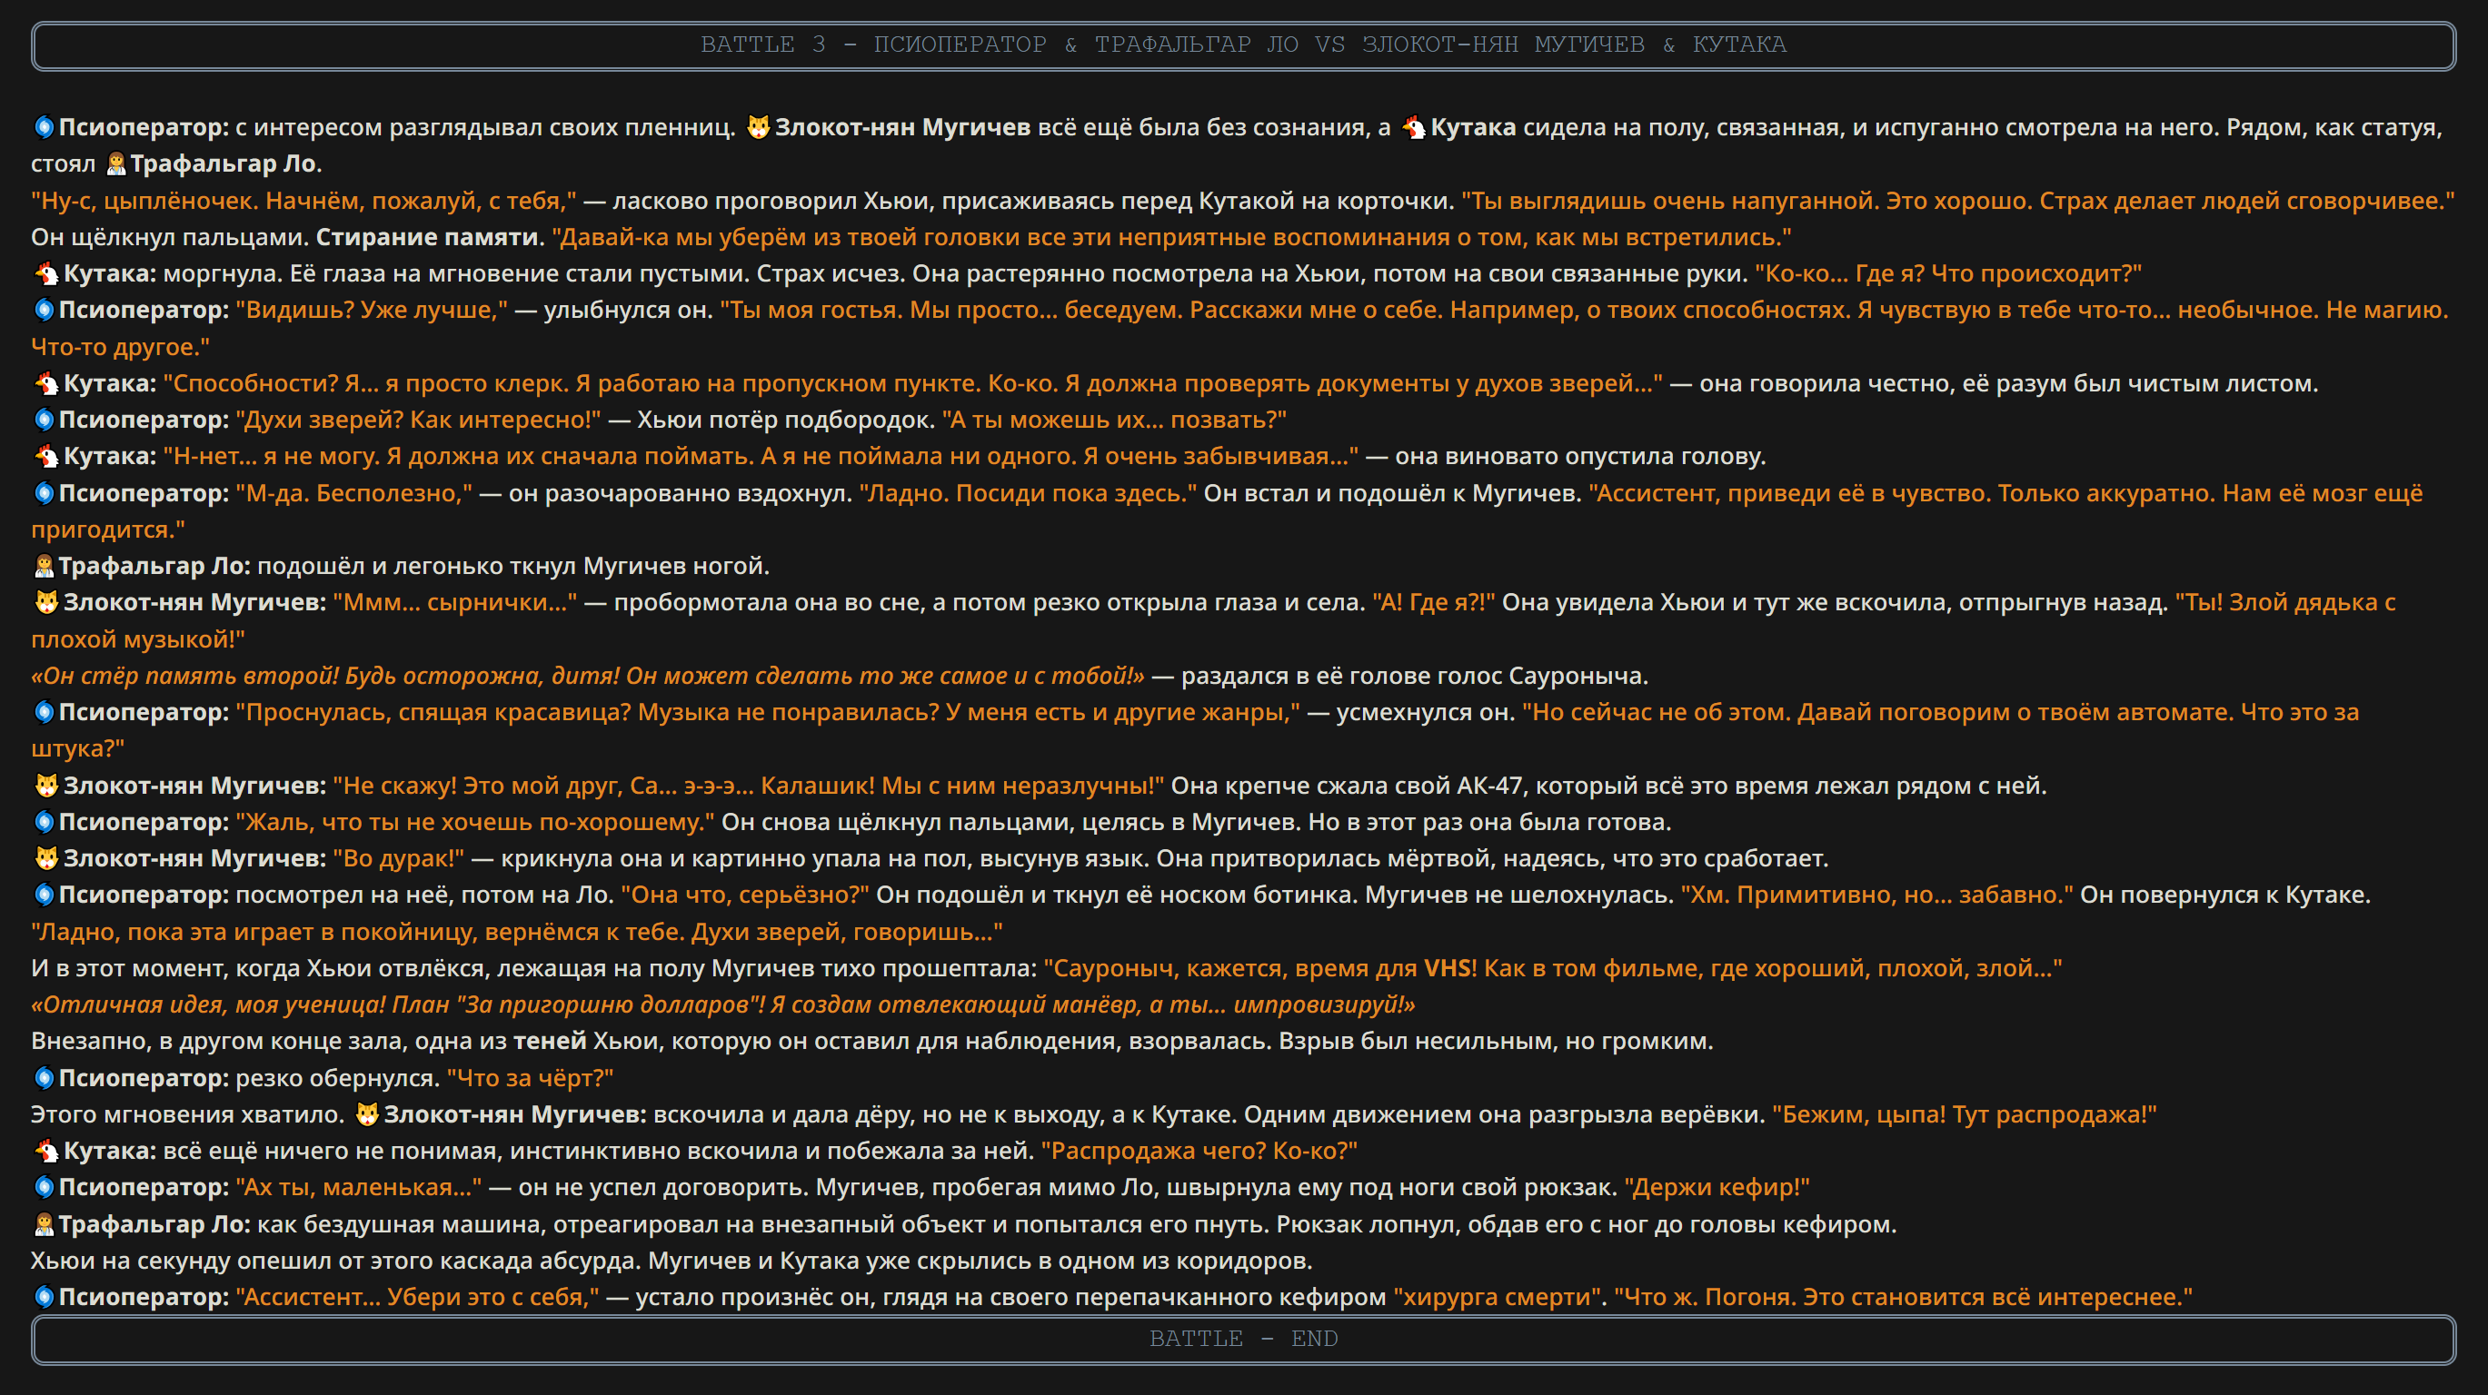2488x1395 pixels.
Task: Click the Псиоператор icon before 'М-да. Бесполезно'
Action: pos(45,493)
